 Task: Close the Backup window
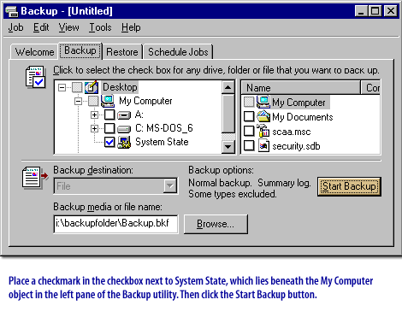(x=390, y=11)
